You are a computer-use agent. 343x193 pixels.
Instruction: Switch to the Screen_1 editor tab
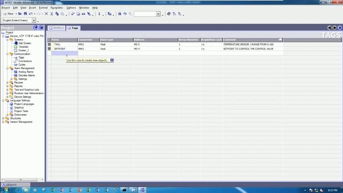(x=56, y=28)
